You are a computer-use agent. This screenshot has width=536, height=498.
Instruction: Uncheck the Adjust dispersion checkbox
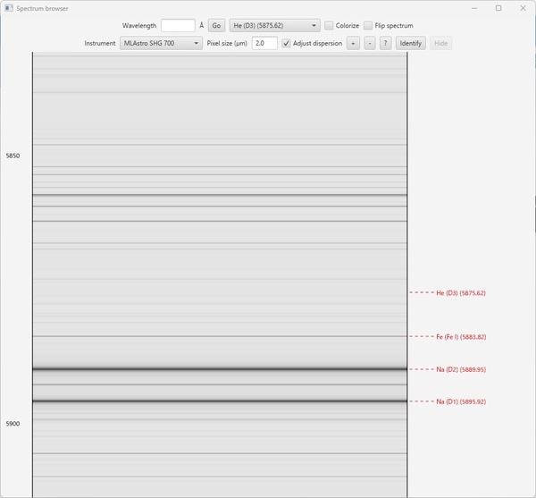[x=286, y=44]
